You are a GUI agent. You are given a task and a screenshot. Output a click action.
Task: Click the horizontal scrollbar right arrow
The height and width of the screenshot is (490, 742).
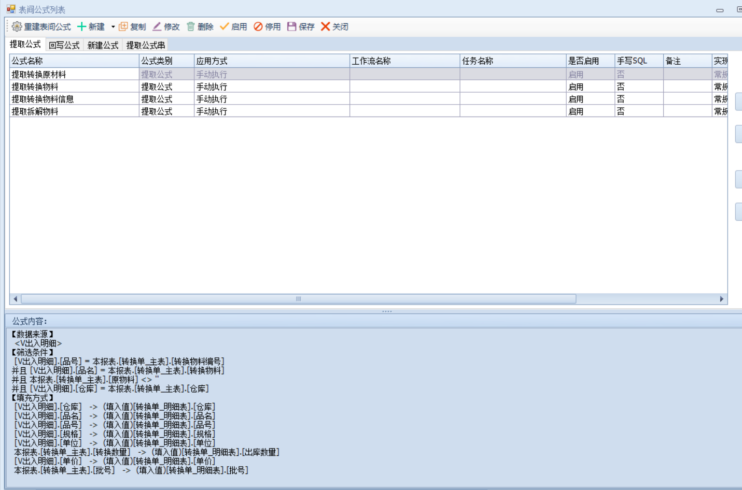[721, 299]
